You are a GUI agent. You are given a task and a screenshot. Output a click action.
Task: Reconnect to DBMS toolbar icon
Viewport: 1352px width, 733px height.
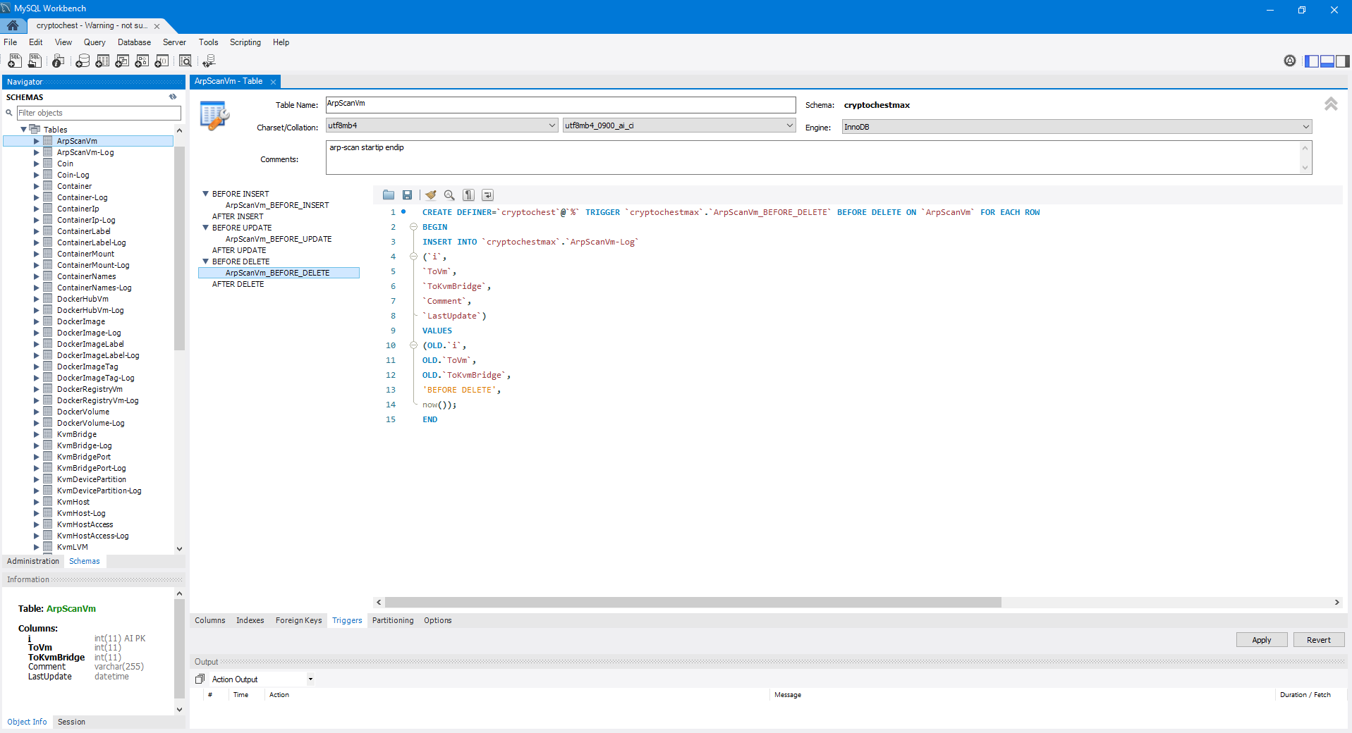[209, 61]
